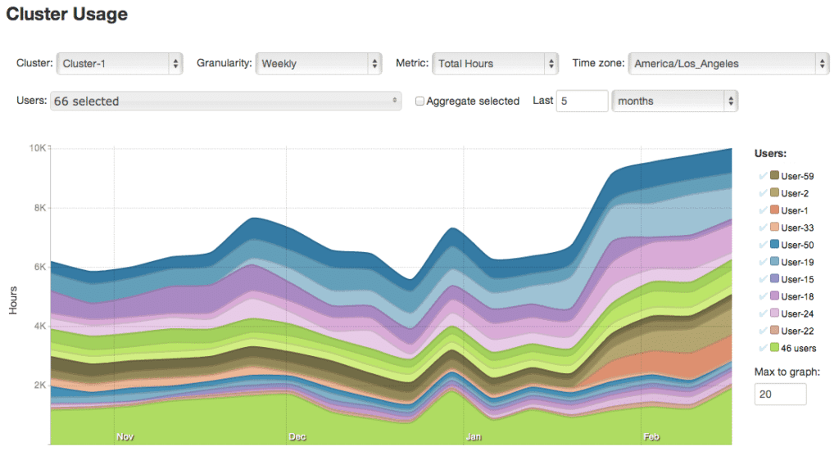Click the Last number input field
839x451 pixels.
(x=582, y=101)
